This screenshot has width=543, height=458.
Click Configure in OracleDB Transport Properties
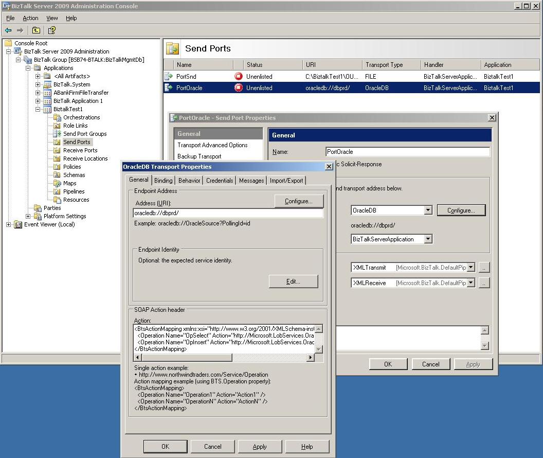(299, 201)
